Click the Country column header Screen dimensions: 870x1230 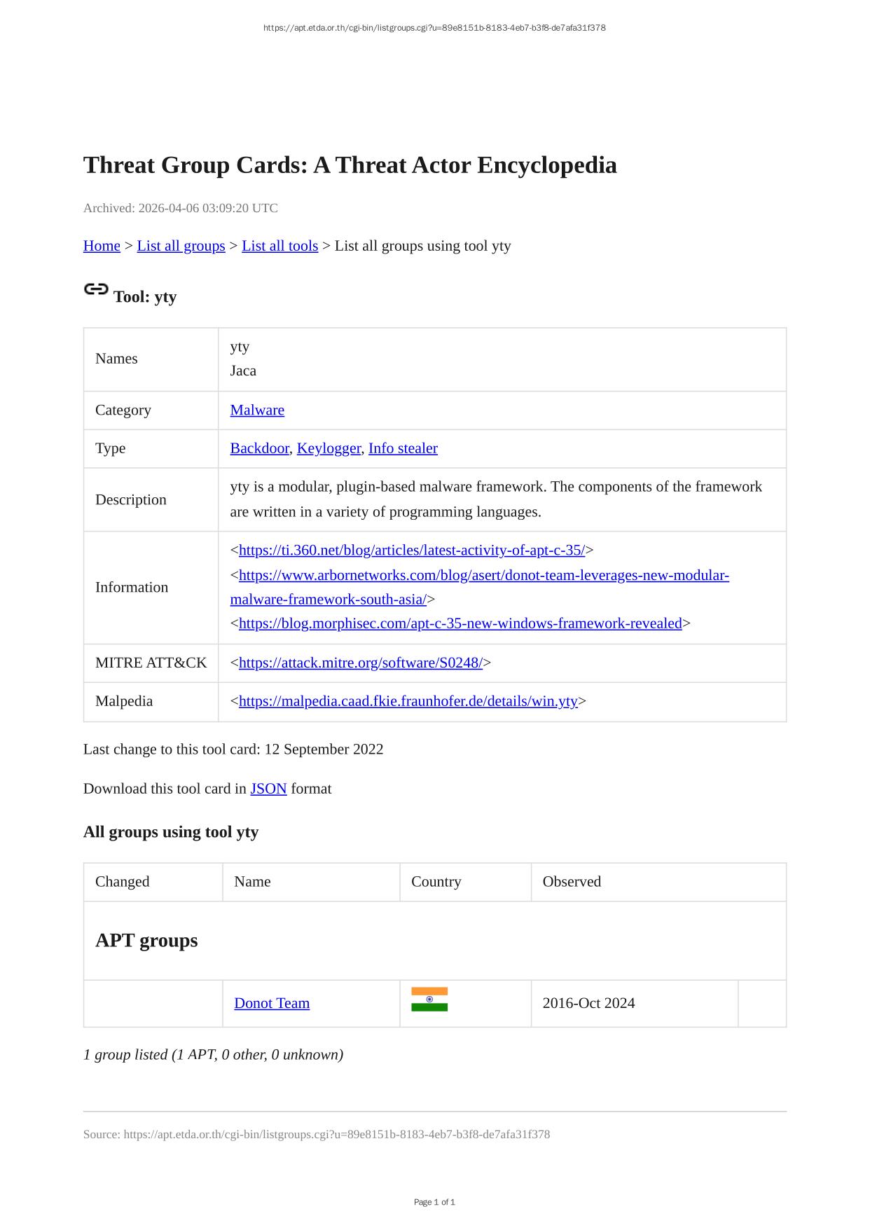coord(436,882)
